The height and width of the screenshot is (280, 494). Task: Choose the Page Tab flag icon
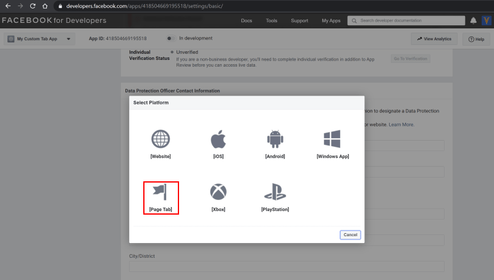[161, 192]
